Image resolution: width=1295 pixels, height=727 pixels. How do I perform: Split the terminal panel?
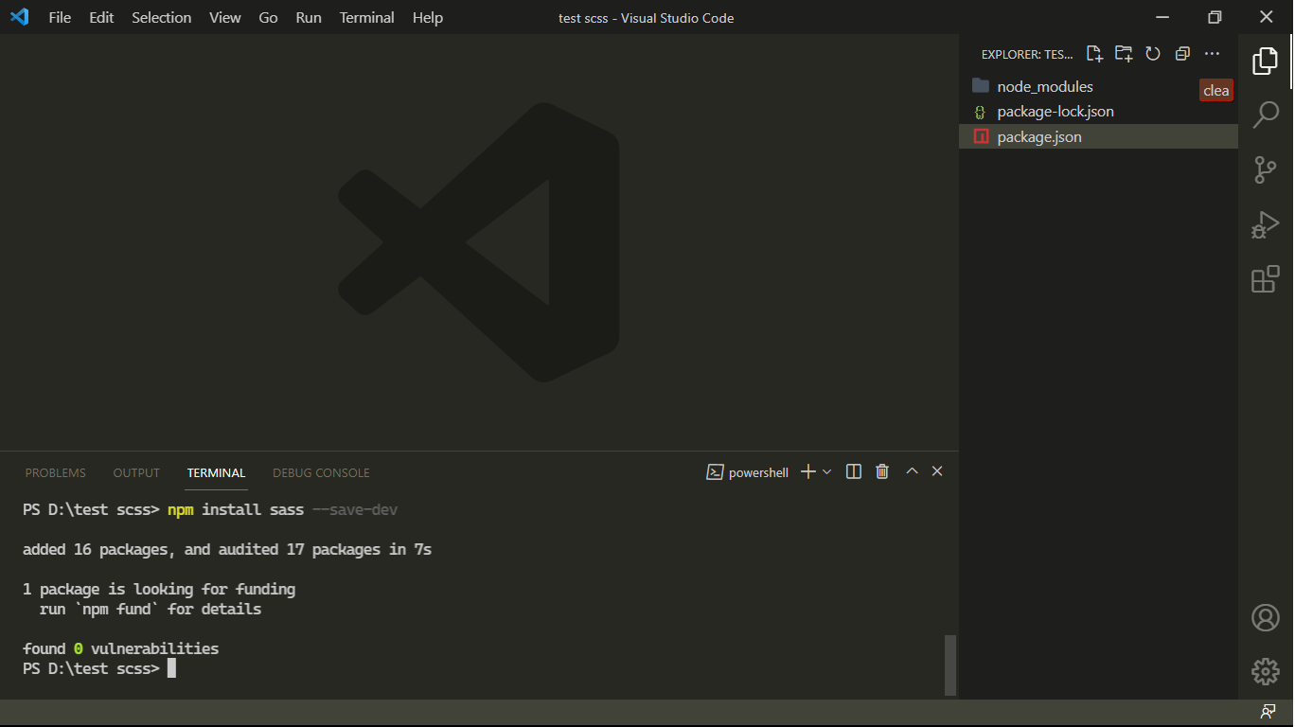(854, 471)
